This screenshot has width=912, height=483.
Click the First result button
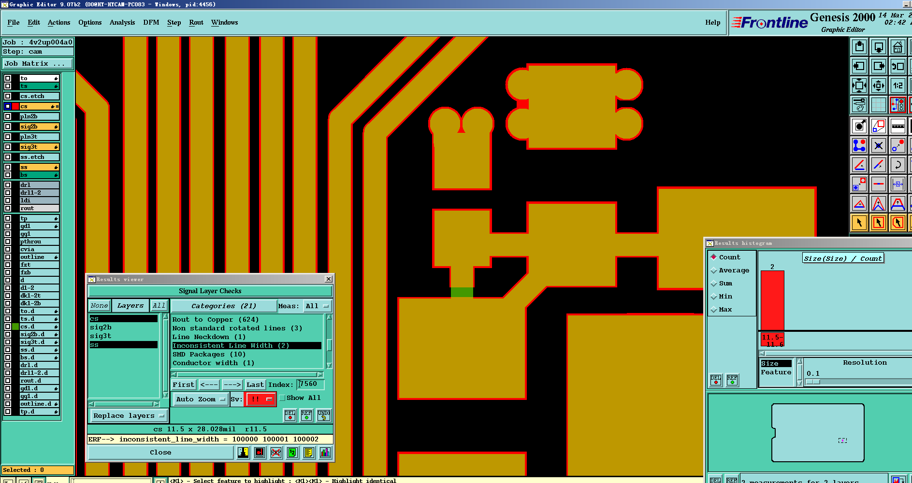[x=184, y=384]
